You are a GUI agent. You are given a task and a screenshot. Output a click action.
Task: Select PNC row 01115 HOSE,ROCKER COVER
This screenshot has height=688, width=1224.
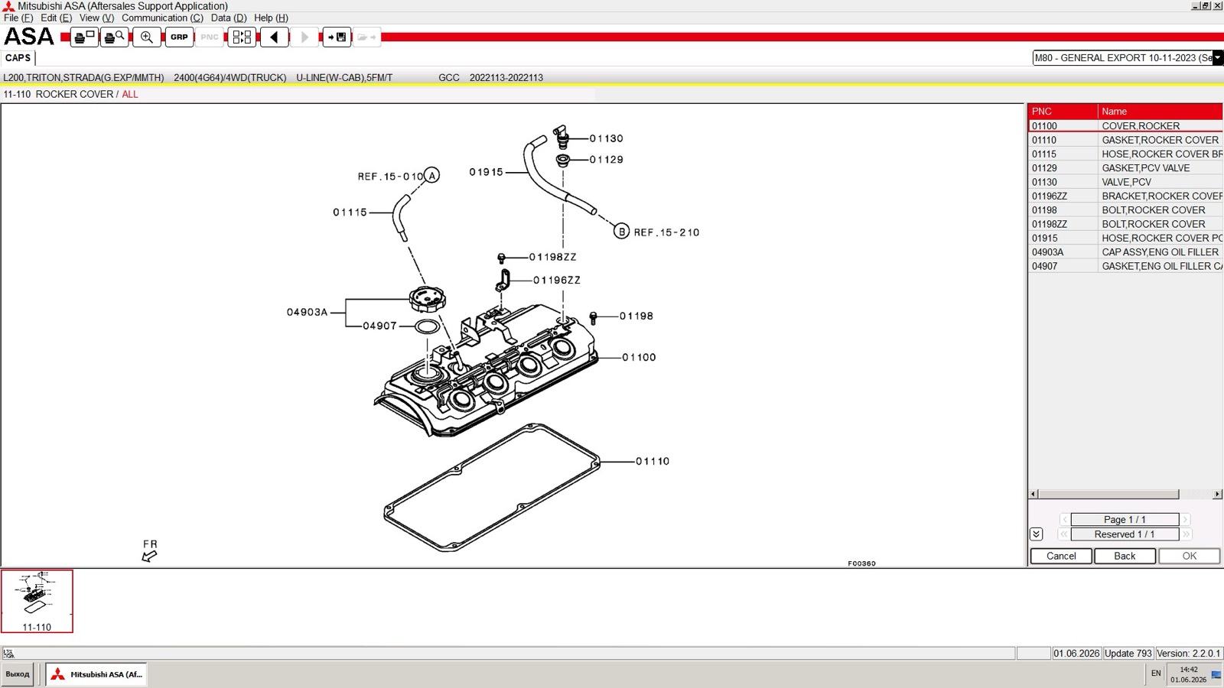[x=1125, y=154]
